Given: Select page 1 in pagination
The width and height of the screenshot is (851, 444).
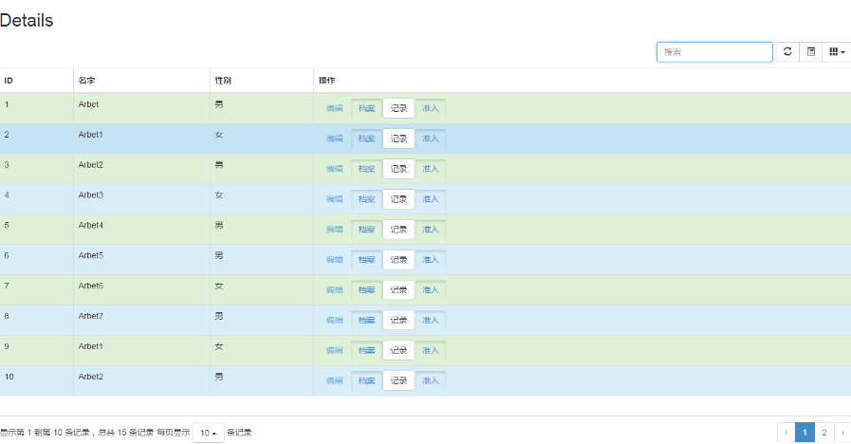Looking at the screenshot, I should point(805,433).
